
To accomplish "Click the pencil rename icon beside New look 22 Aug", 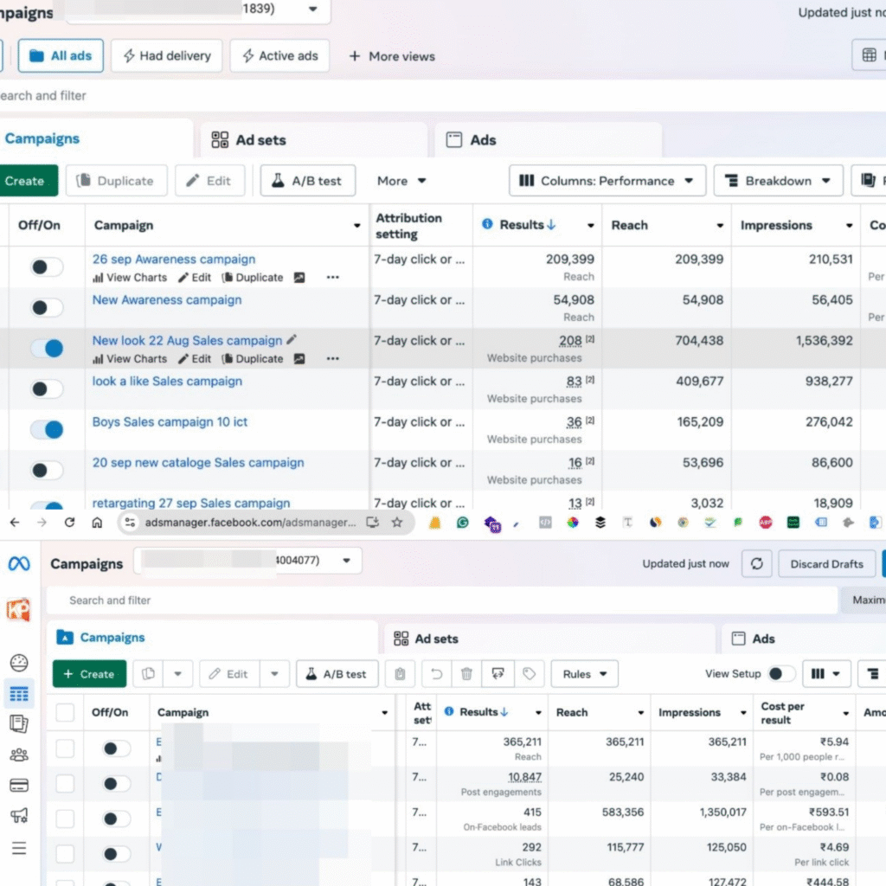I will (x=292, y=339).
